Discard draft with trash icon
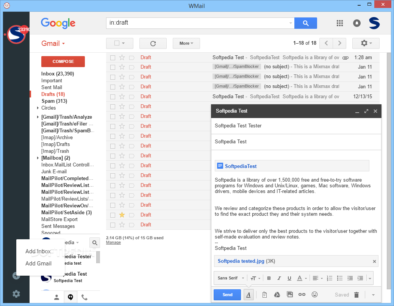The image size is (394, 306). coord(356,295)
